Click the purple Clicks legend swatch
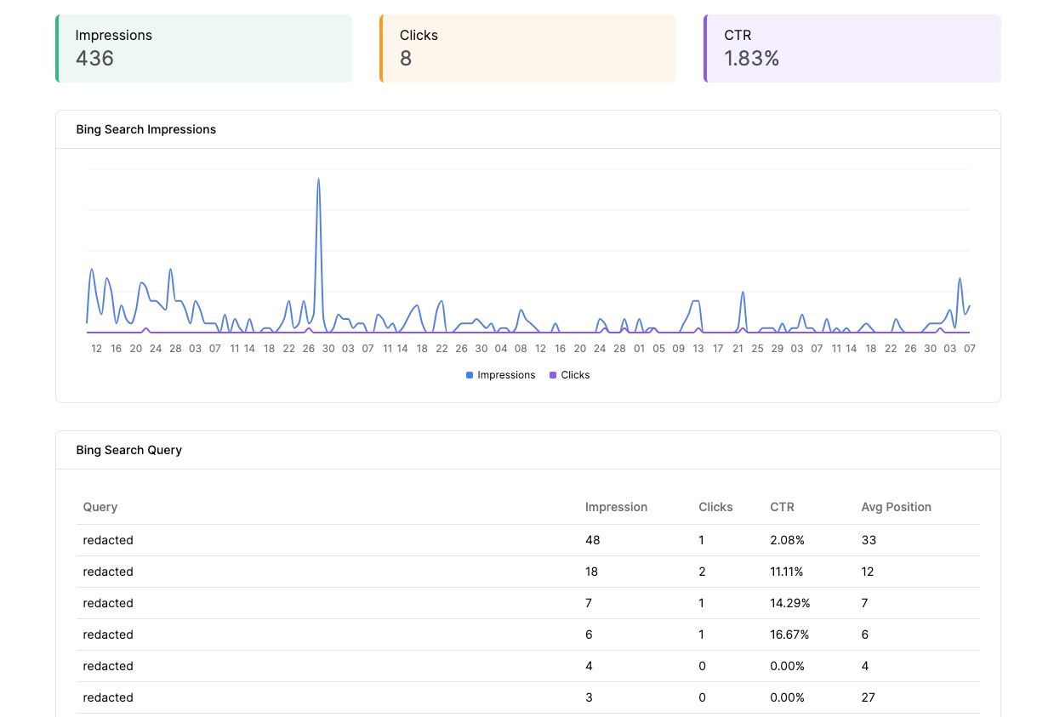The image size is (1054, 717). point(553,375)
